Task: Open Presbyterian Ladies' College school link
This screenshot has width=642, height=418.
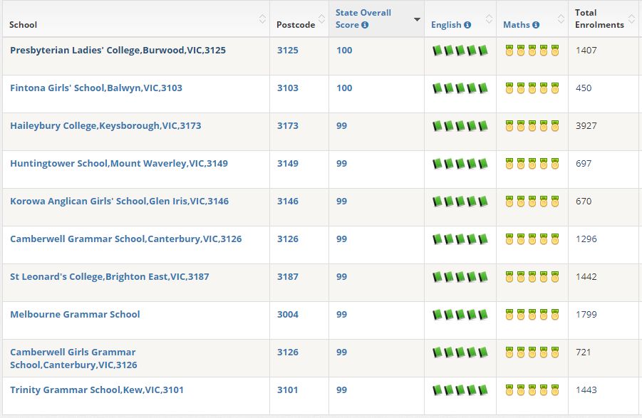Action: pyautogui.click(x=118, y=51)
